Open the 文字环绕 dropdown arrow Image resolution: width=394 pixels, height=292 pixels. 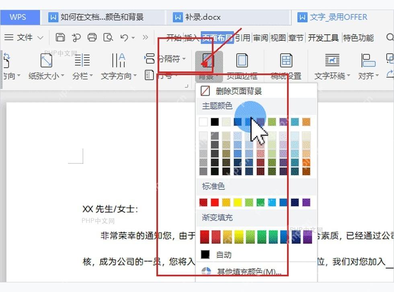click(x=348, y=76)
